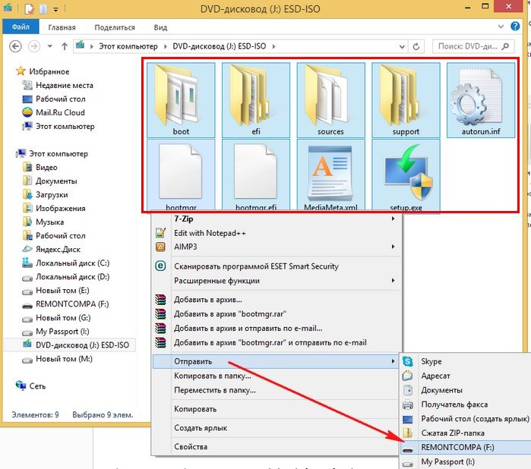Select the autorun.inf file
531x469 pixels.
481,100
